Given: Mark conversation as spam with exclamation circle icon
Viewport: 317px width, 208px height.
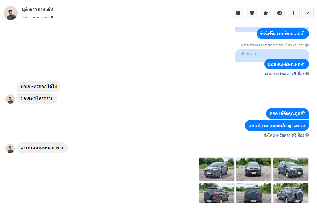Looking at the screenshot, I should click(x=238, y=13).
